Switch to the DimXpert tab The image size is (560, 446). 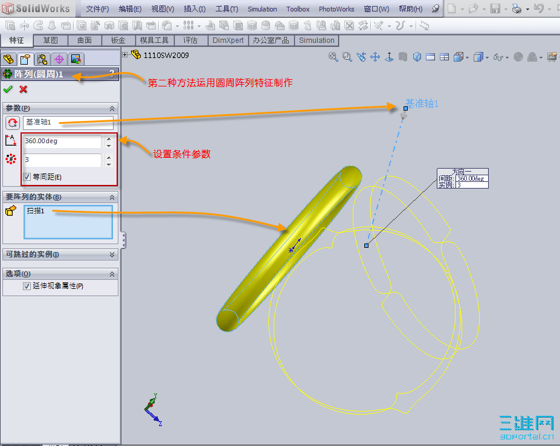click(x=228, y=40)
